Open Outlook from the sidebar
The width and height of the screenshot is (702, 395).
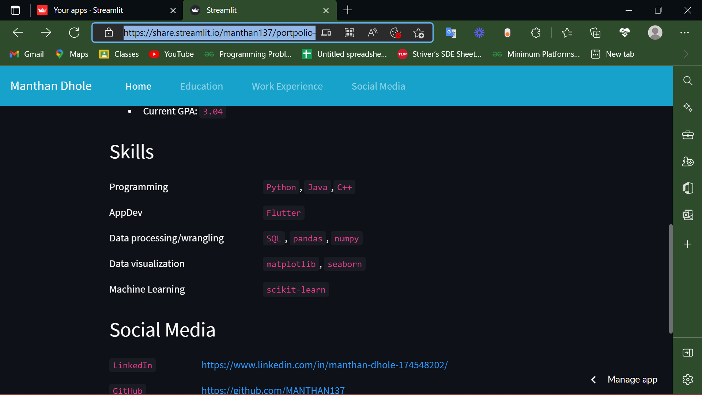point(688,215)
